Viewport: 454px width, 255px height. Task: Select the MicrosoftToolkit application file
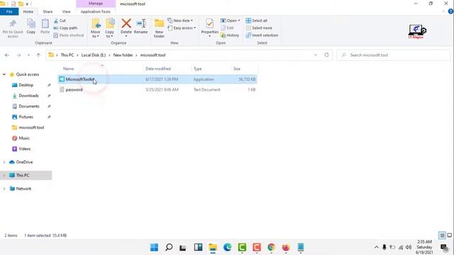click(157, 79)
